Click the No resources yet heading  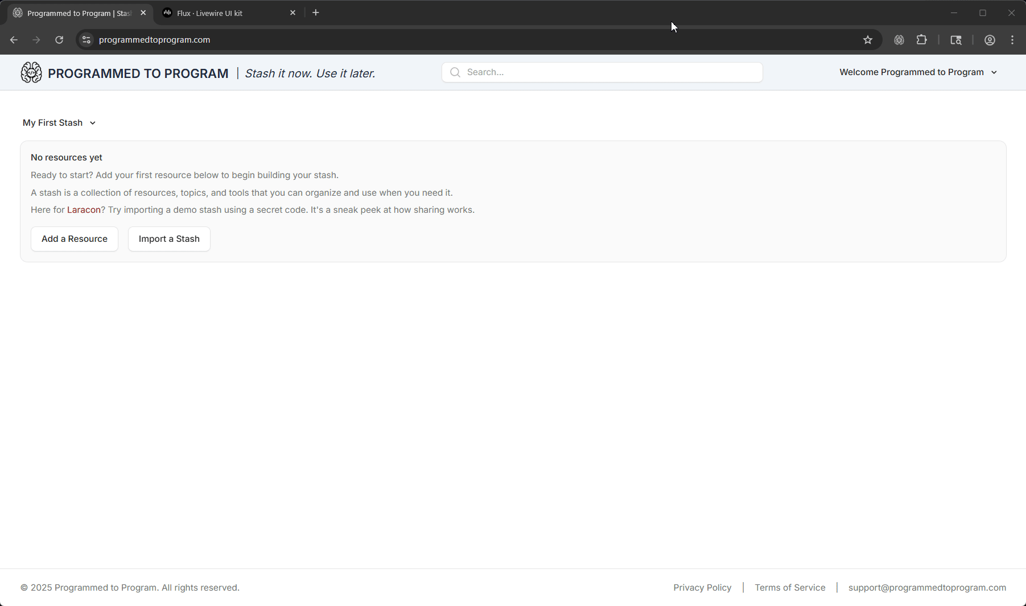click(67, 158)
